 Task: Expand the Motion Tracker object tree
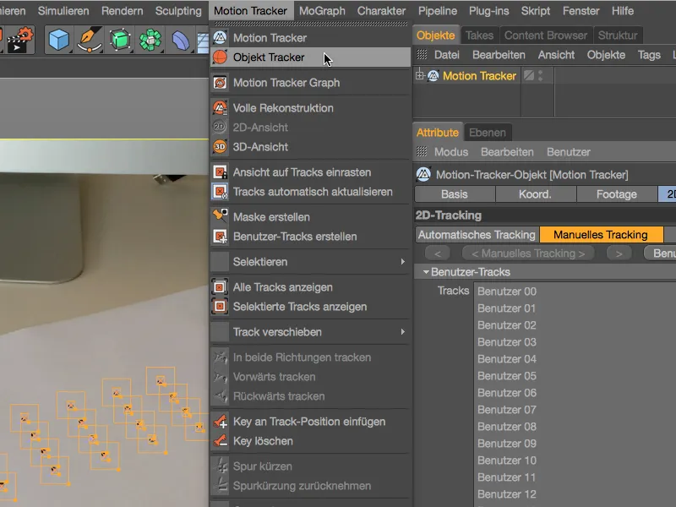[x=419, y=76]
